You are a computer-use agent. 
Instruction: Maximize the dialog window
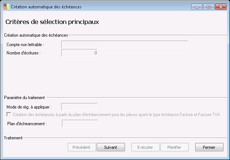point(209,7)
